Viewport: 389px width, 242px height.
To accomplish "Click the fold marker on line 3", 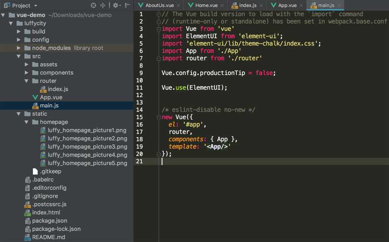I will tap(159, 29).
